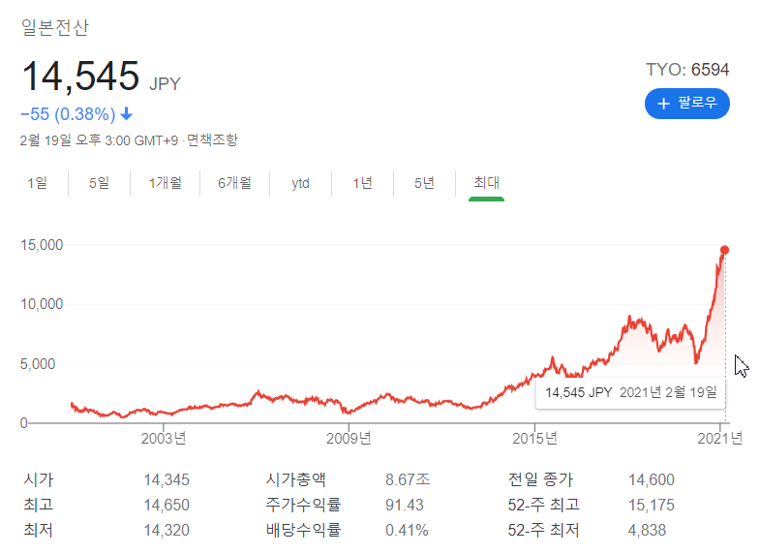Click the 52-주 최저 label
Image resolution: width=760 pixels, height=554 pixels.
543,530
